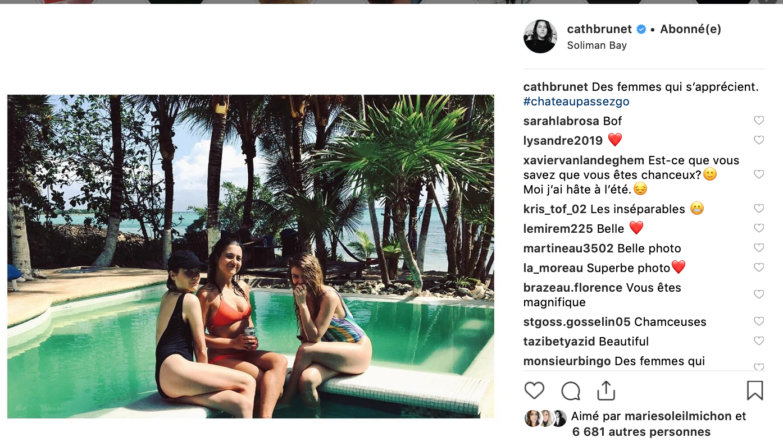Open cathbrunet's profile picture
This screenshot has width=783, height=442.
point(540,36)
